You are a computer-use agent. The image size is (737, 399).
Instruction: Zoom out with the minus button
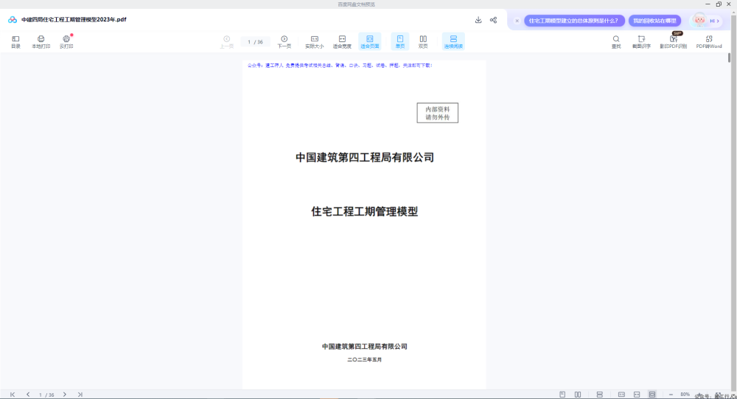[x=671, y=395]
